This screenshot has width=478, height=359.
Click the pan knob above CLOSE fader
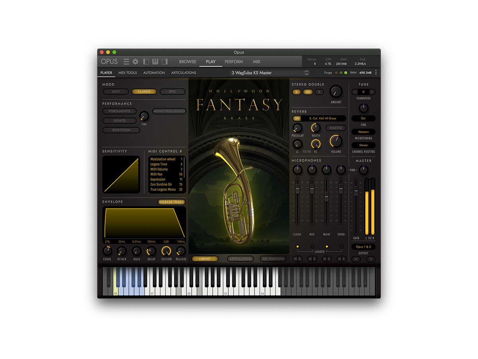coord(297,170)
